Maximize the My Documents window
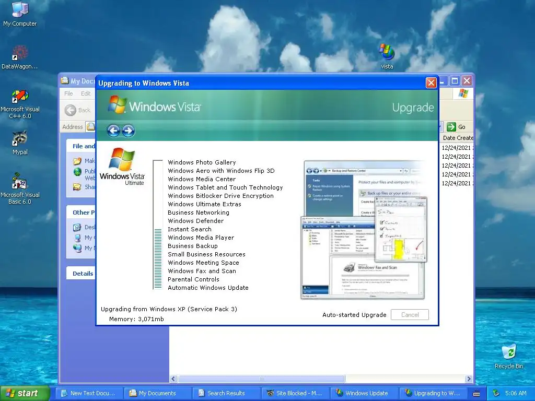 455,81
